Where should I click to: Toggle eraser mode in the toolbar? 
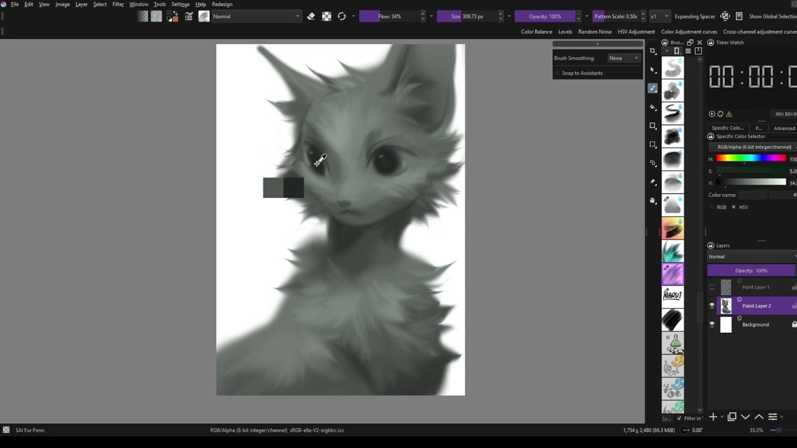click(311, 16)
